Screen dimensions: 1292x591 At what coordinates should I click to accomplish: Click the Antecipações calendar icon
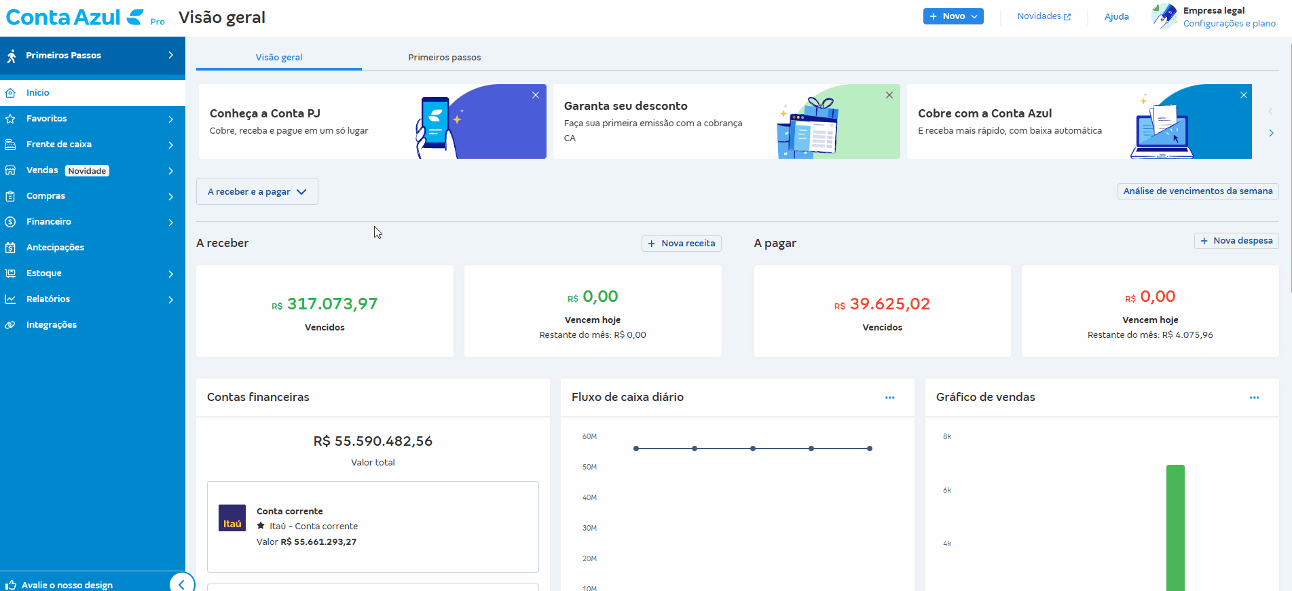point(10,248)
